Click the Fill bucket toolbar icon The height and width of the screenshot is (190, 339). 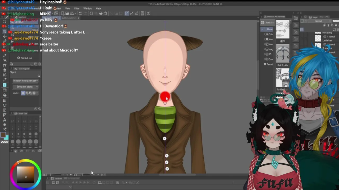tap(101, 13)
